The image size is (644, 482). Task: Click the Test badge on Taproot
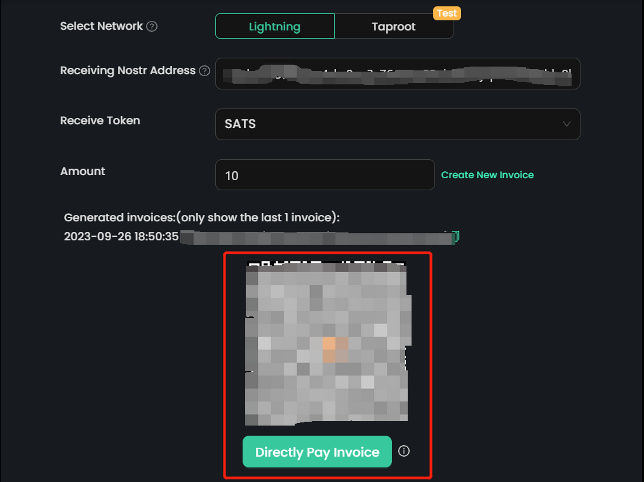point(447,13)
